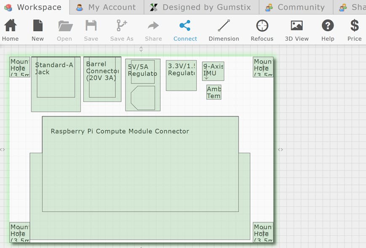Open the My Account tab
The width and height of the screenshot is (366, 248).
pyautogui.click(x=107, y=7)
